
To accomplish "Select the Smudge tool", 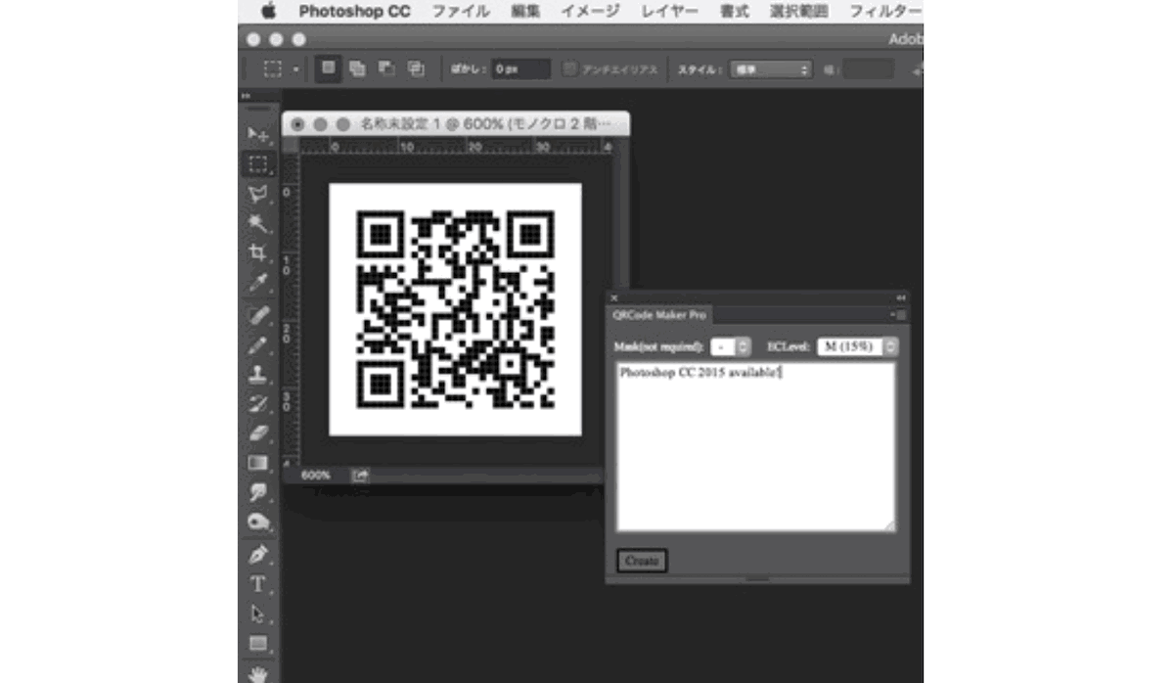I will [258, 492].
